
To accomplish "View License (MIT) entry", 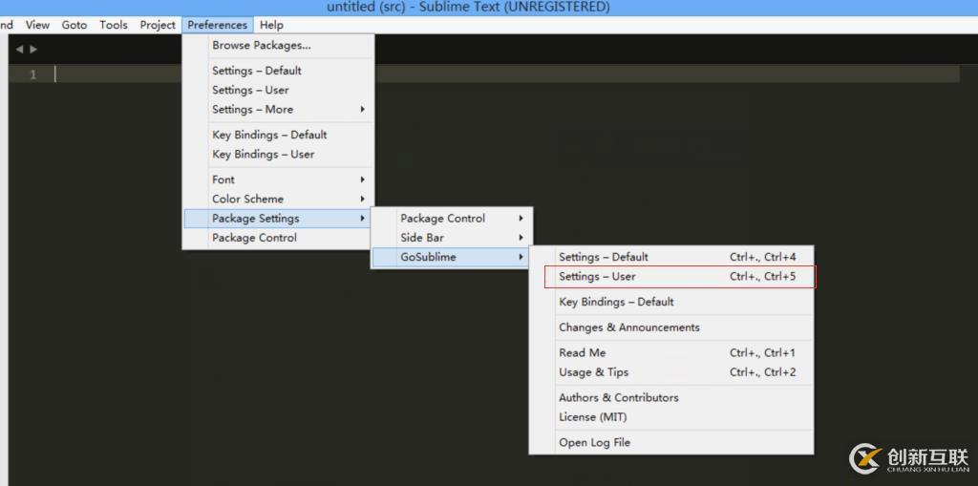I will (x=671, y=417).
